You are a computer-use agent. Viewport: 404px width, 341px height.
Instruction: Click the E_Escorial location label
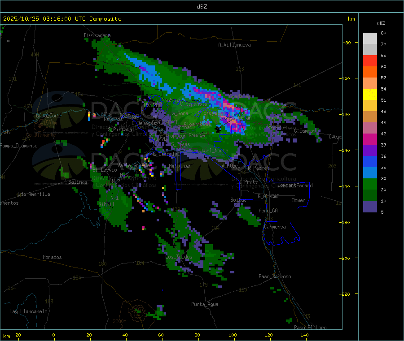(x=167, y=154)
